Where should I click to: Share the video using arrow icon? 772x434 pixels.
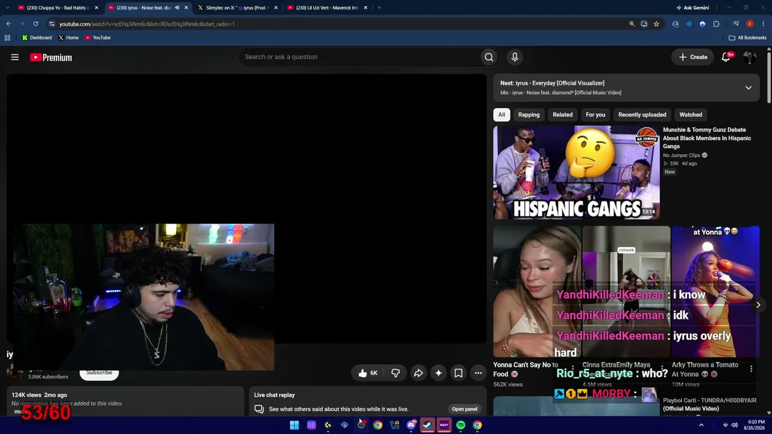[418, 373]
